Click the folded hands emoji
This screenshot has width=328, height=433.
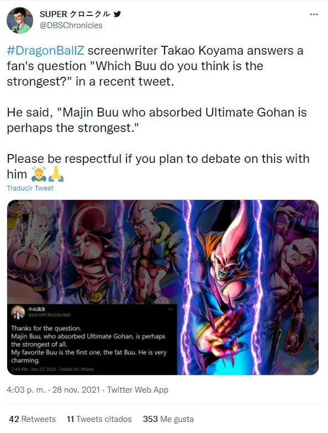56,175
